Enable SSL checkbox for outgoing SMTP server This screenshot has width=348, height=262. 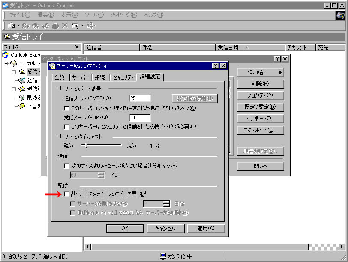coord(66,108)
